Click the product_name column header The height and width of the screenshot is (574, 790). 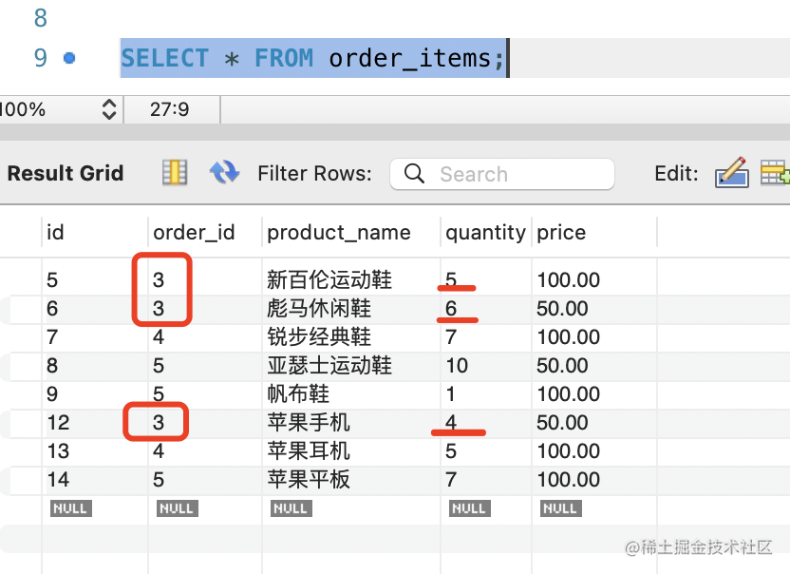click(x=339, y=233)
